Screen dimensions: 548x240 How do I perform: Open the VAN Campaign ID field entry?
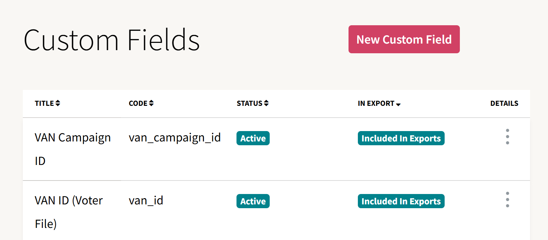click(x=73, y=137)
